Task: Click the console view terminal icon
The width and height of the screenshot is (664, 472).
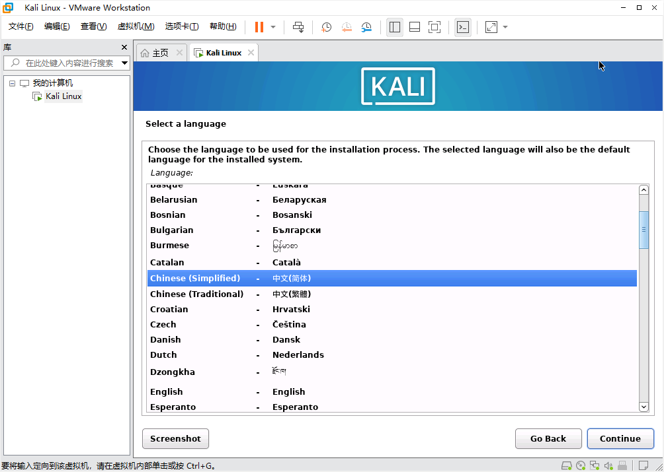Action: [463, 27]
